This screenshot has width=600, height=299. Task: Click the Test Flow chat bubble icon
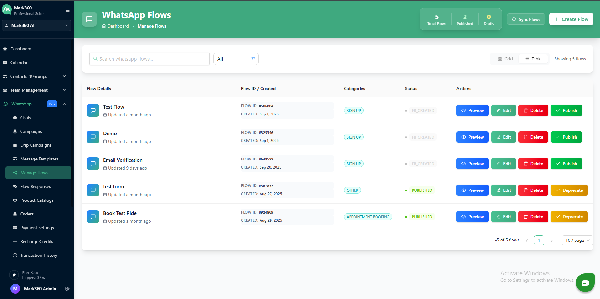coord(93,110)
